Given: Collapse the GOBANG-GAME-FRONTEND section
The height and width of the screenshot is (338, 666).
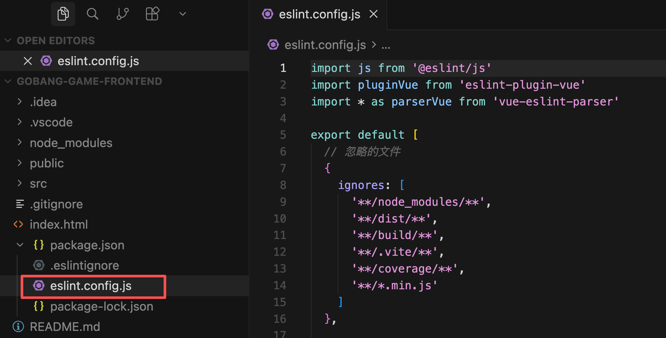Looking at the screenshot, I should pyautogui.click(x=8, y=81).
